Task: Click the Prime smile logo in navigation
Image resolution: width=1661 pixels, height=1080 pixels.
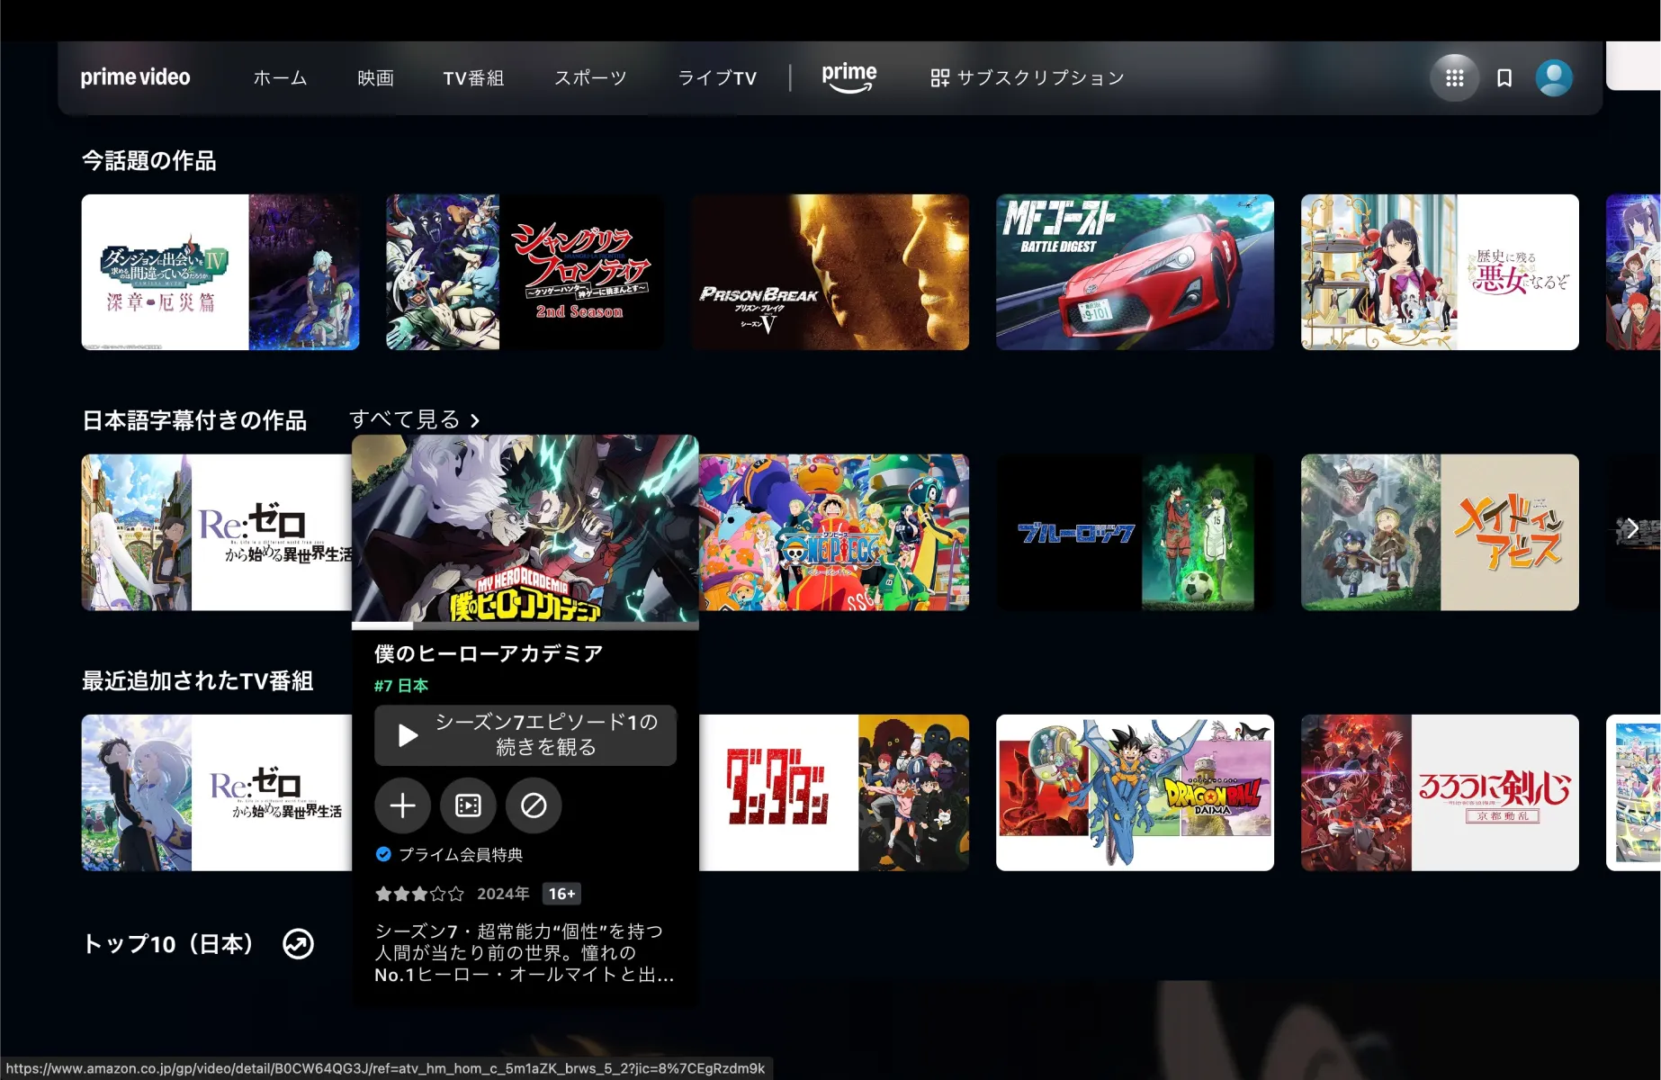Action: (x=848, y=77)
